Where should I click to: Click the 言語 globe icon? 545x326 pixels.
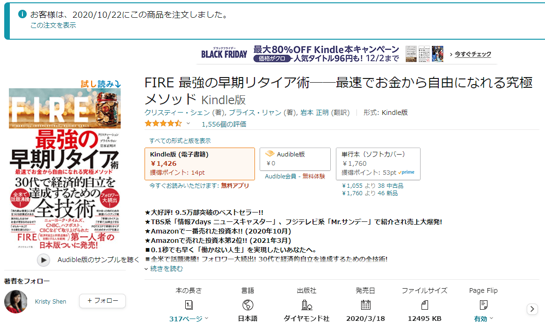coord(248,305)
